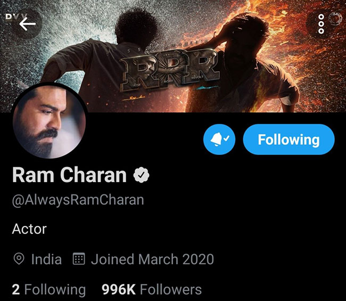Click the verified badge next to the name
The width and height of the screenshot is (346, 301).
pyautogui.click(x=142, y=175)
